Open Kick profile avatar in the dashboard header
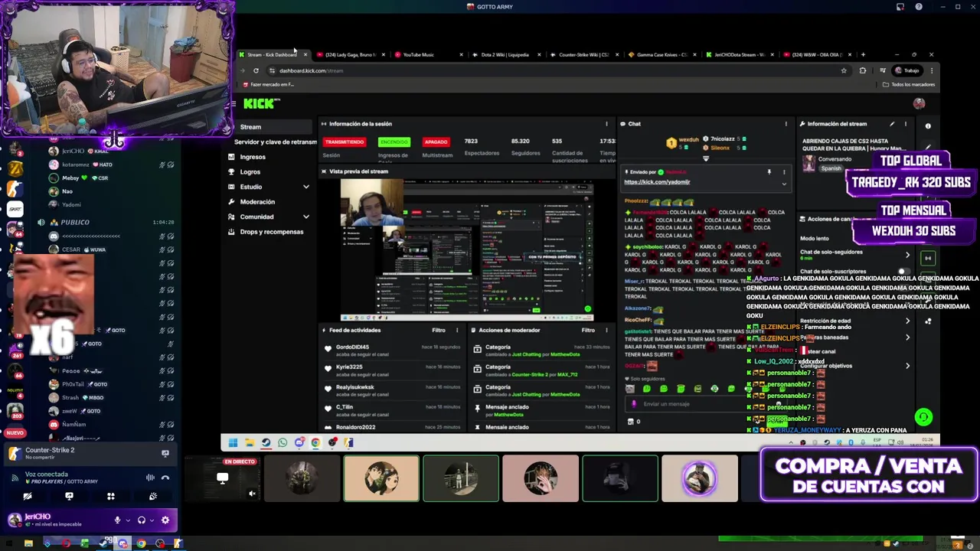Screen dimensions: 980x551 (919, 103)
